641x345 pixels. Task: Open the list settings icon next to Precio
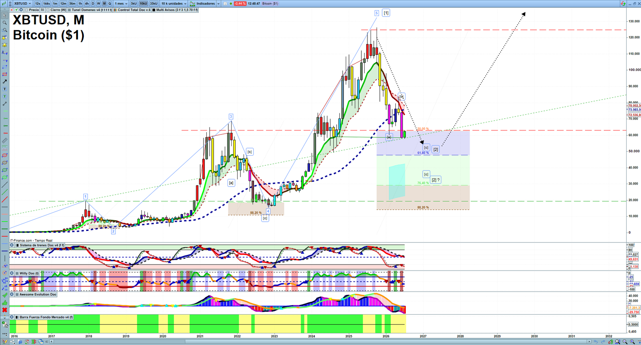[43, 10]
